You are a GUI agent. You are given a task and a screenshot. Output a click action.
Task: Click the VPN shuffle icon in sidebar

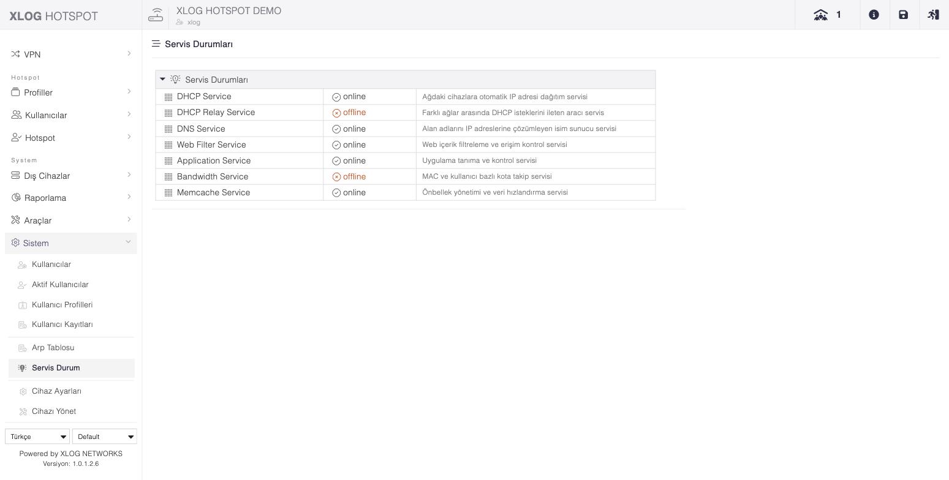(x=15, y=54)
